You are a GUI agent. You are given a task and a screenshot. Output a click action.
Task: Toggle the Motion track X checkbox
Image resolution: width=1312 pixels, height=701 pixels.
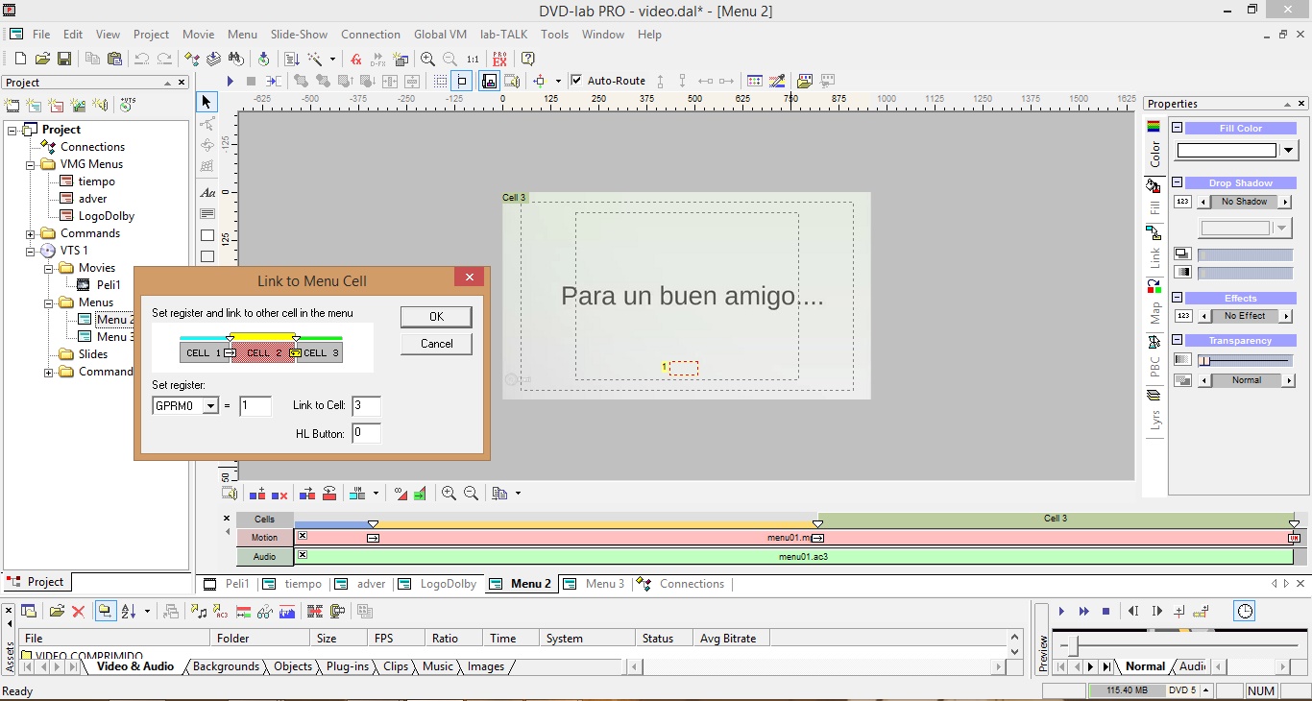303,536
